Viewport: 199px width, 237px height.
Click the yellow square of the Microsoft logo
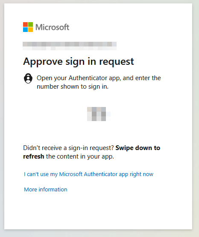click(x=30, y=30)
